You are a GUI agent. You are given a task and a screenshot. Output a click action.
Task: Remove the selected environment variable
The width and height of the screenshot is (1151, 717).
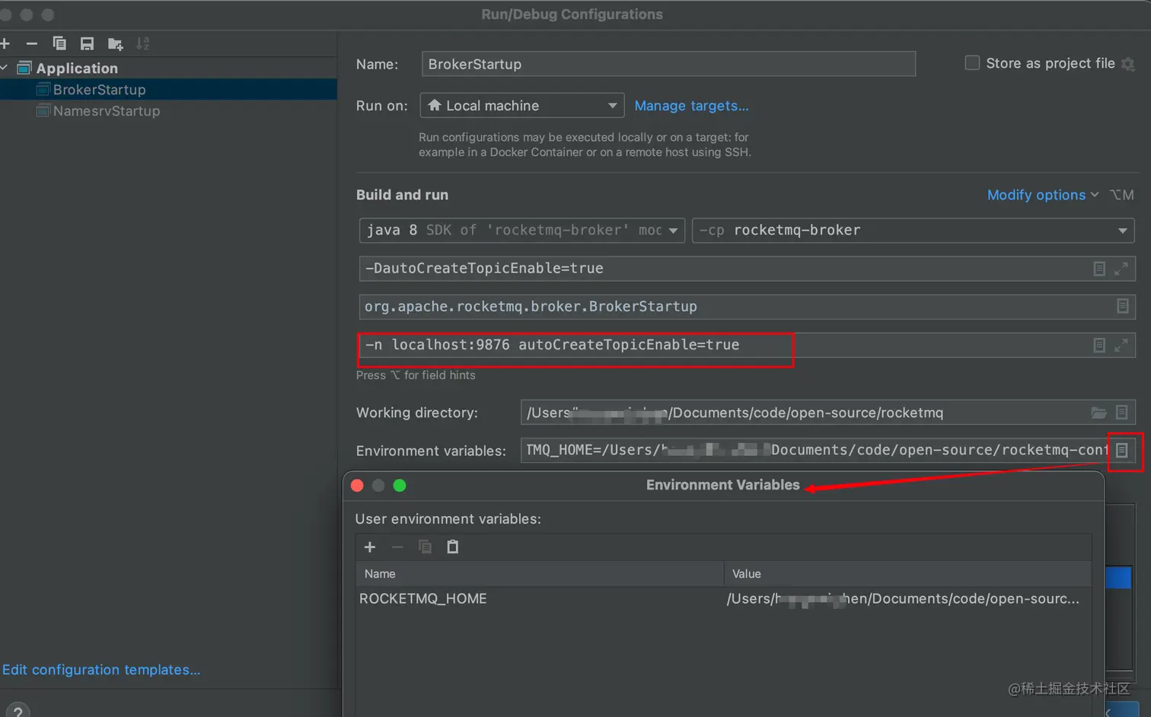click(397, 547)
